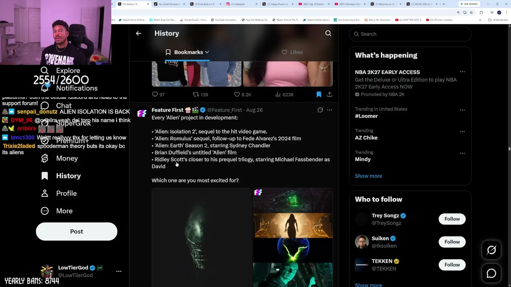The height and width of the screenshot is (287, 511).
Task: Open the Fear the Walking Dead bookmark
Action: coord(255,20)
